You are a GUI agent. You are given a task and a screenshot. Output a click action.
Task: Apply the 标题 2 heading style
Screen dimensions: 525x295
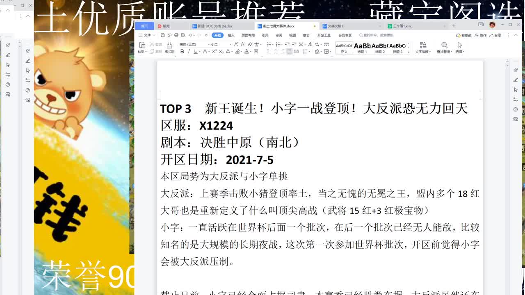(380, 48)
